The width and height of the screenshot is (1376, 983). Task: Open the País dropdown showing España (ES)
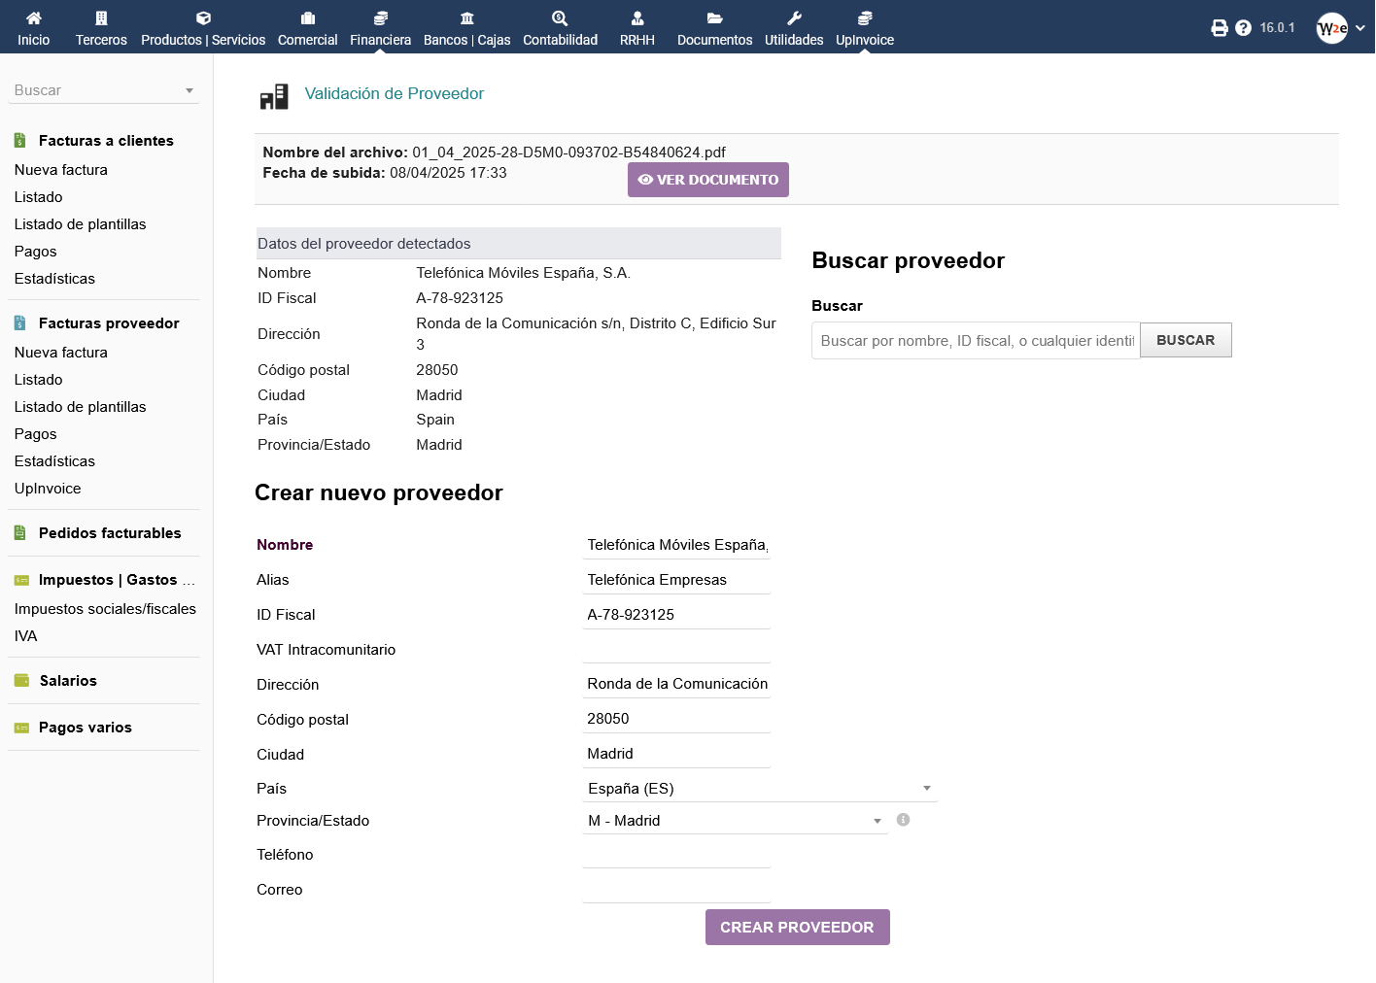(x=760, y=789)
